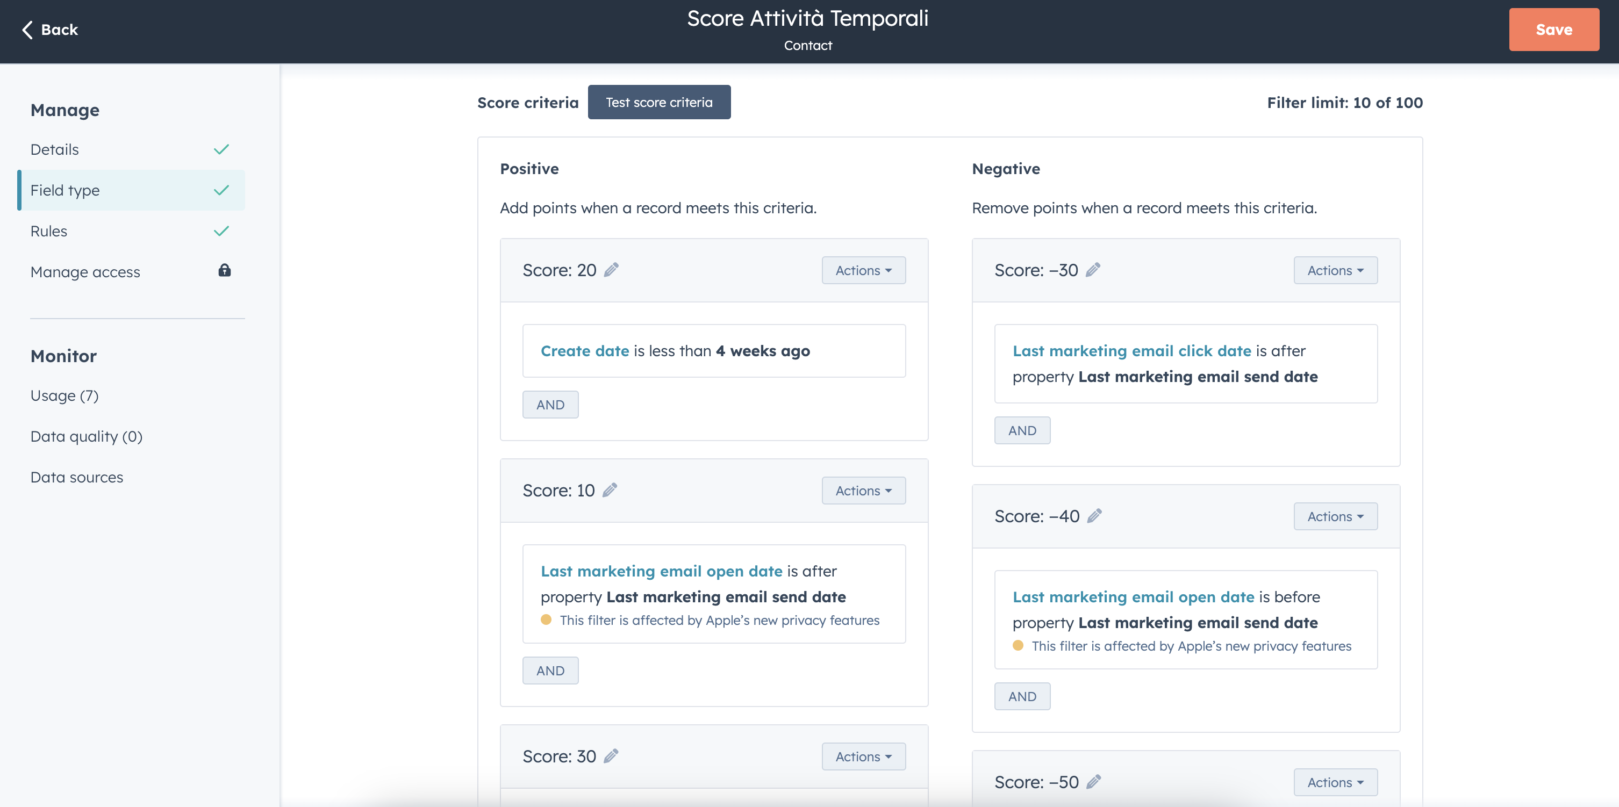The height and width of the screenshot is (807, 1619).
Task: Open Actions dropdown for Score: −50
Action: [x=1336, y=782]
